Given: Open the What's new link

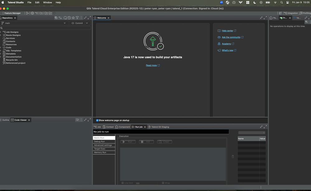Looking at the screenshot, I should pyautogui.click(x=228, y=50).
